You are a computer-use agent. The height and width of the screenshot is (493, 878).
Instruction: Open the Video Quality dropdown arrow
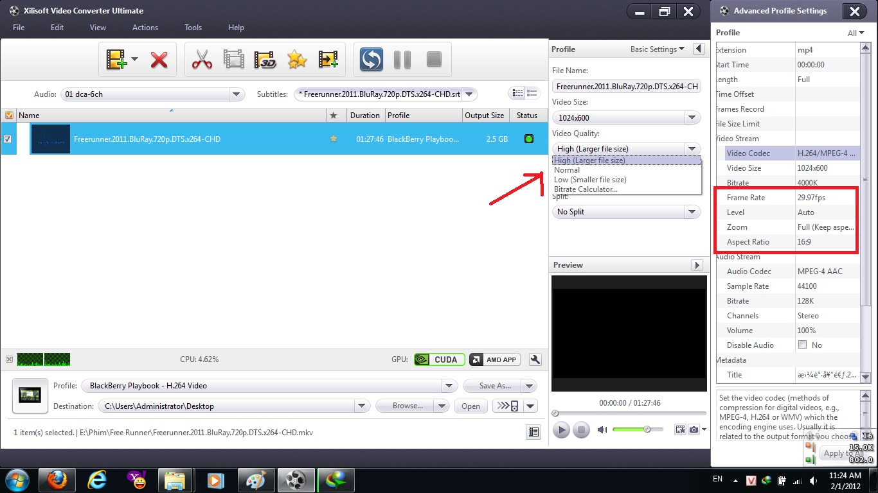692,148
